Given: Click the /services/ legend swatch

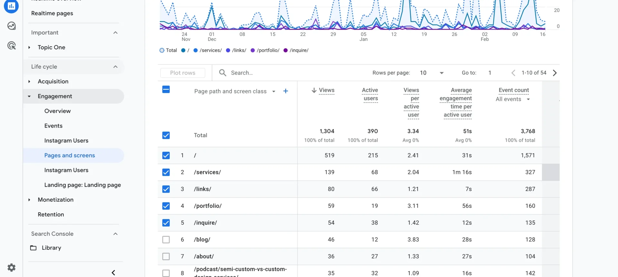Looking at the screenshot, I should [x=195, y=51].
